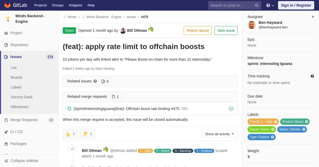
Task: Open Help in the navbar
Action: [91, 5]
